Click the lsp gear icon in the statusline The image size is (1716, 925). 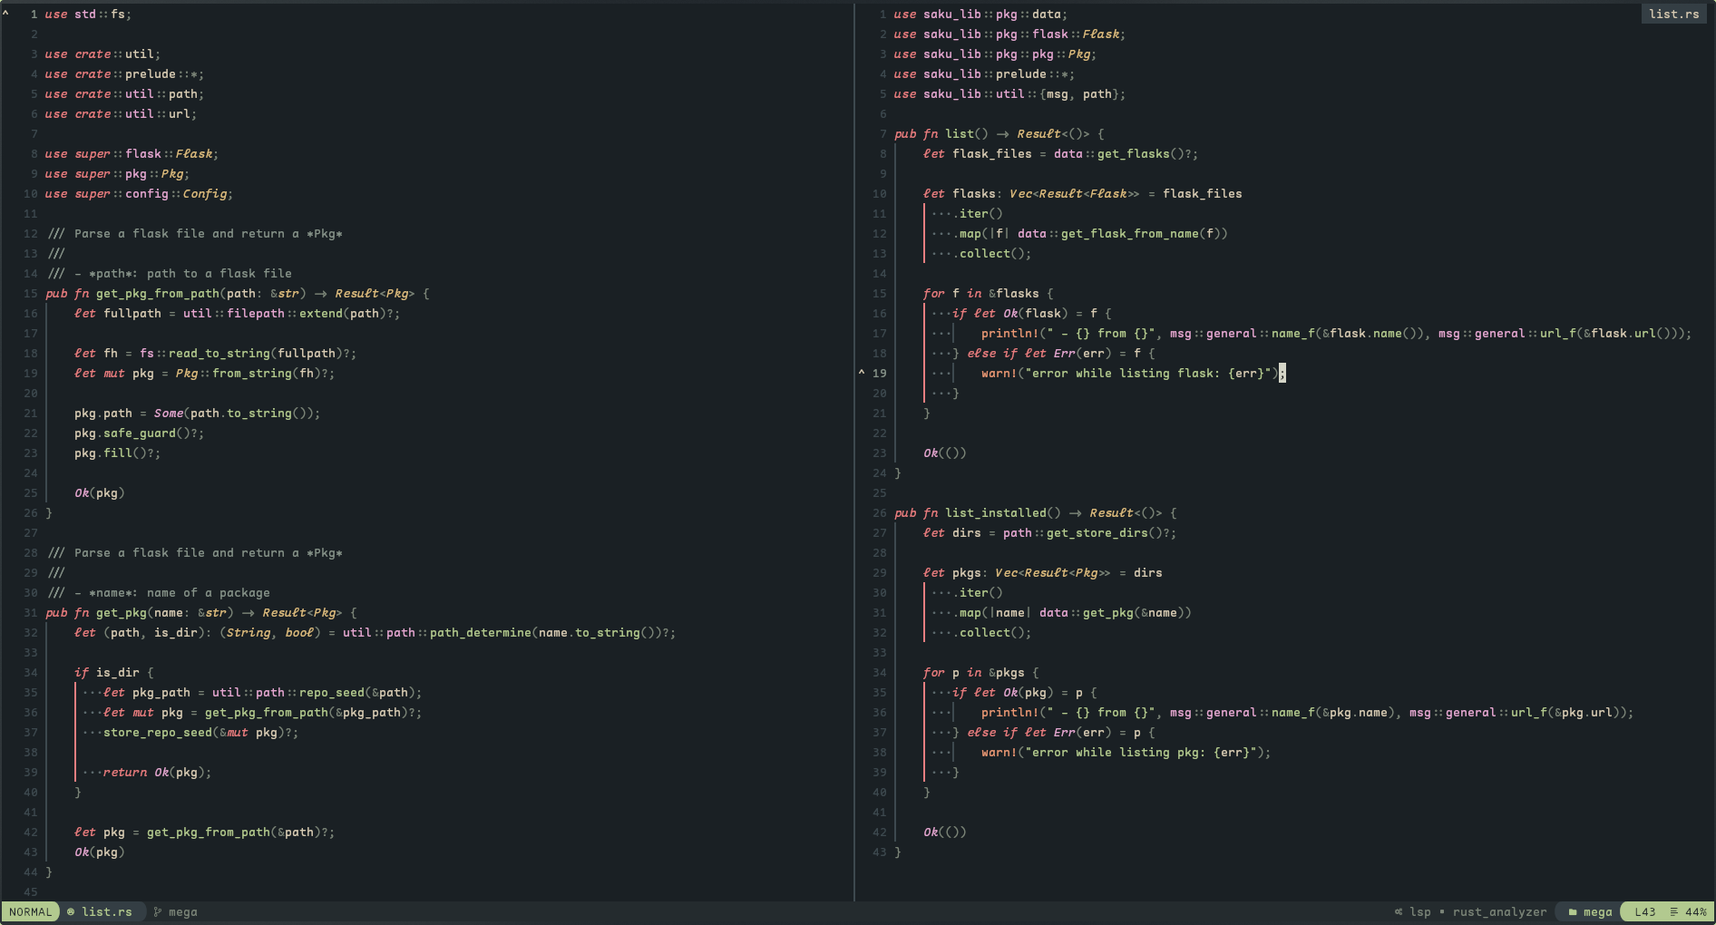click(1399, 911)
